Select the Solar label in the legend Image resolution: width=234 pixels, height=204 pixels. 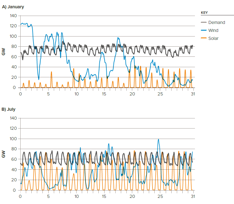click(213, 38)
